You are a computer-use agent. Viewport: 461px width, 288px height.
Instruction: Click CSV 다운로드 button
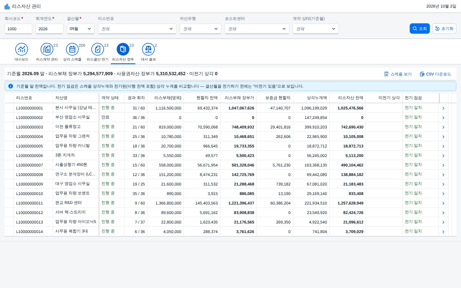(x=435, y=74)
